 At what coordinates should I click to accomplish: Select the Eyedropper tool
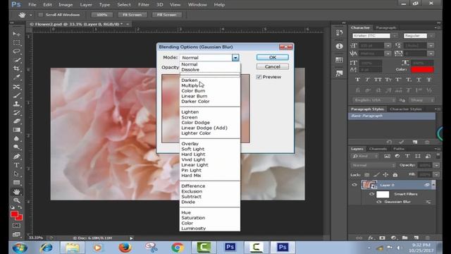(x=16, y=77)
